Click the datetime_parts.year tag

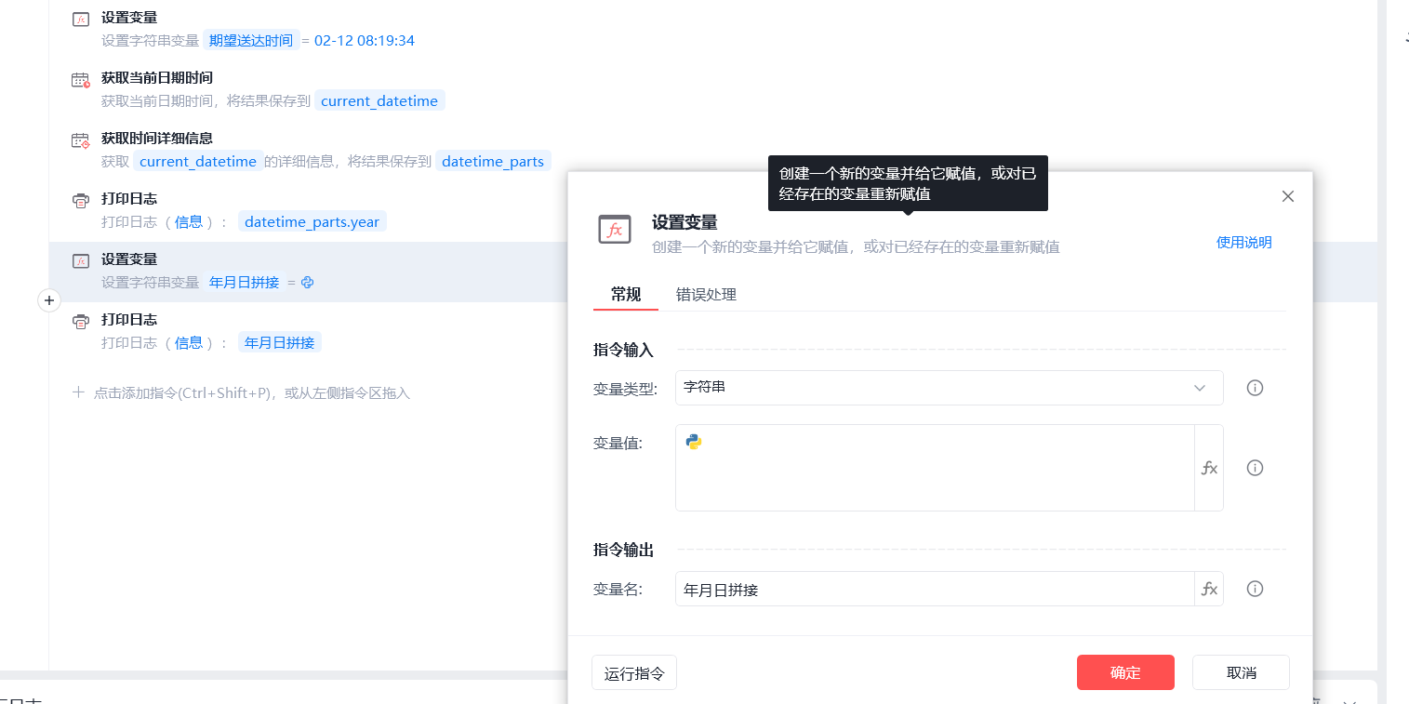point(312,222)
